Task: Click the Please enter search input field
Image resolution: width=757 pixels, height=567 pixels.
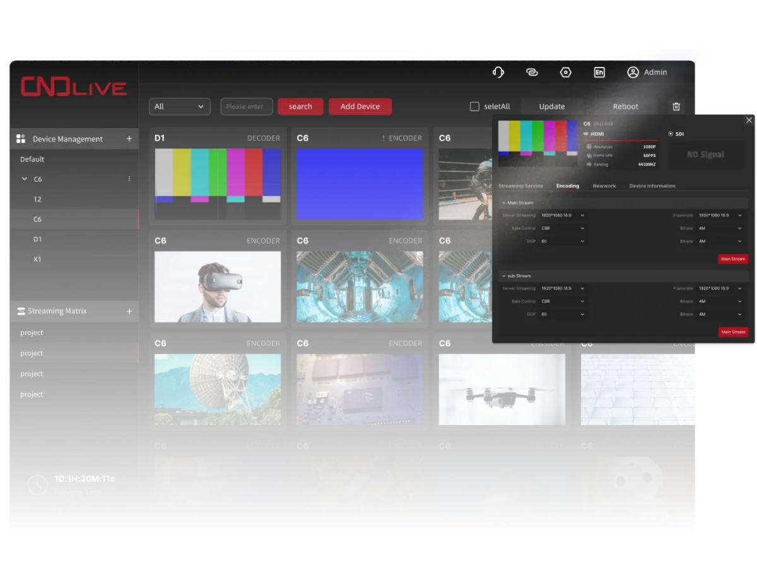Action: [x=246, y=106]
